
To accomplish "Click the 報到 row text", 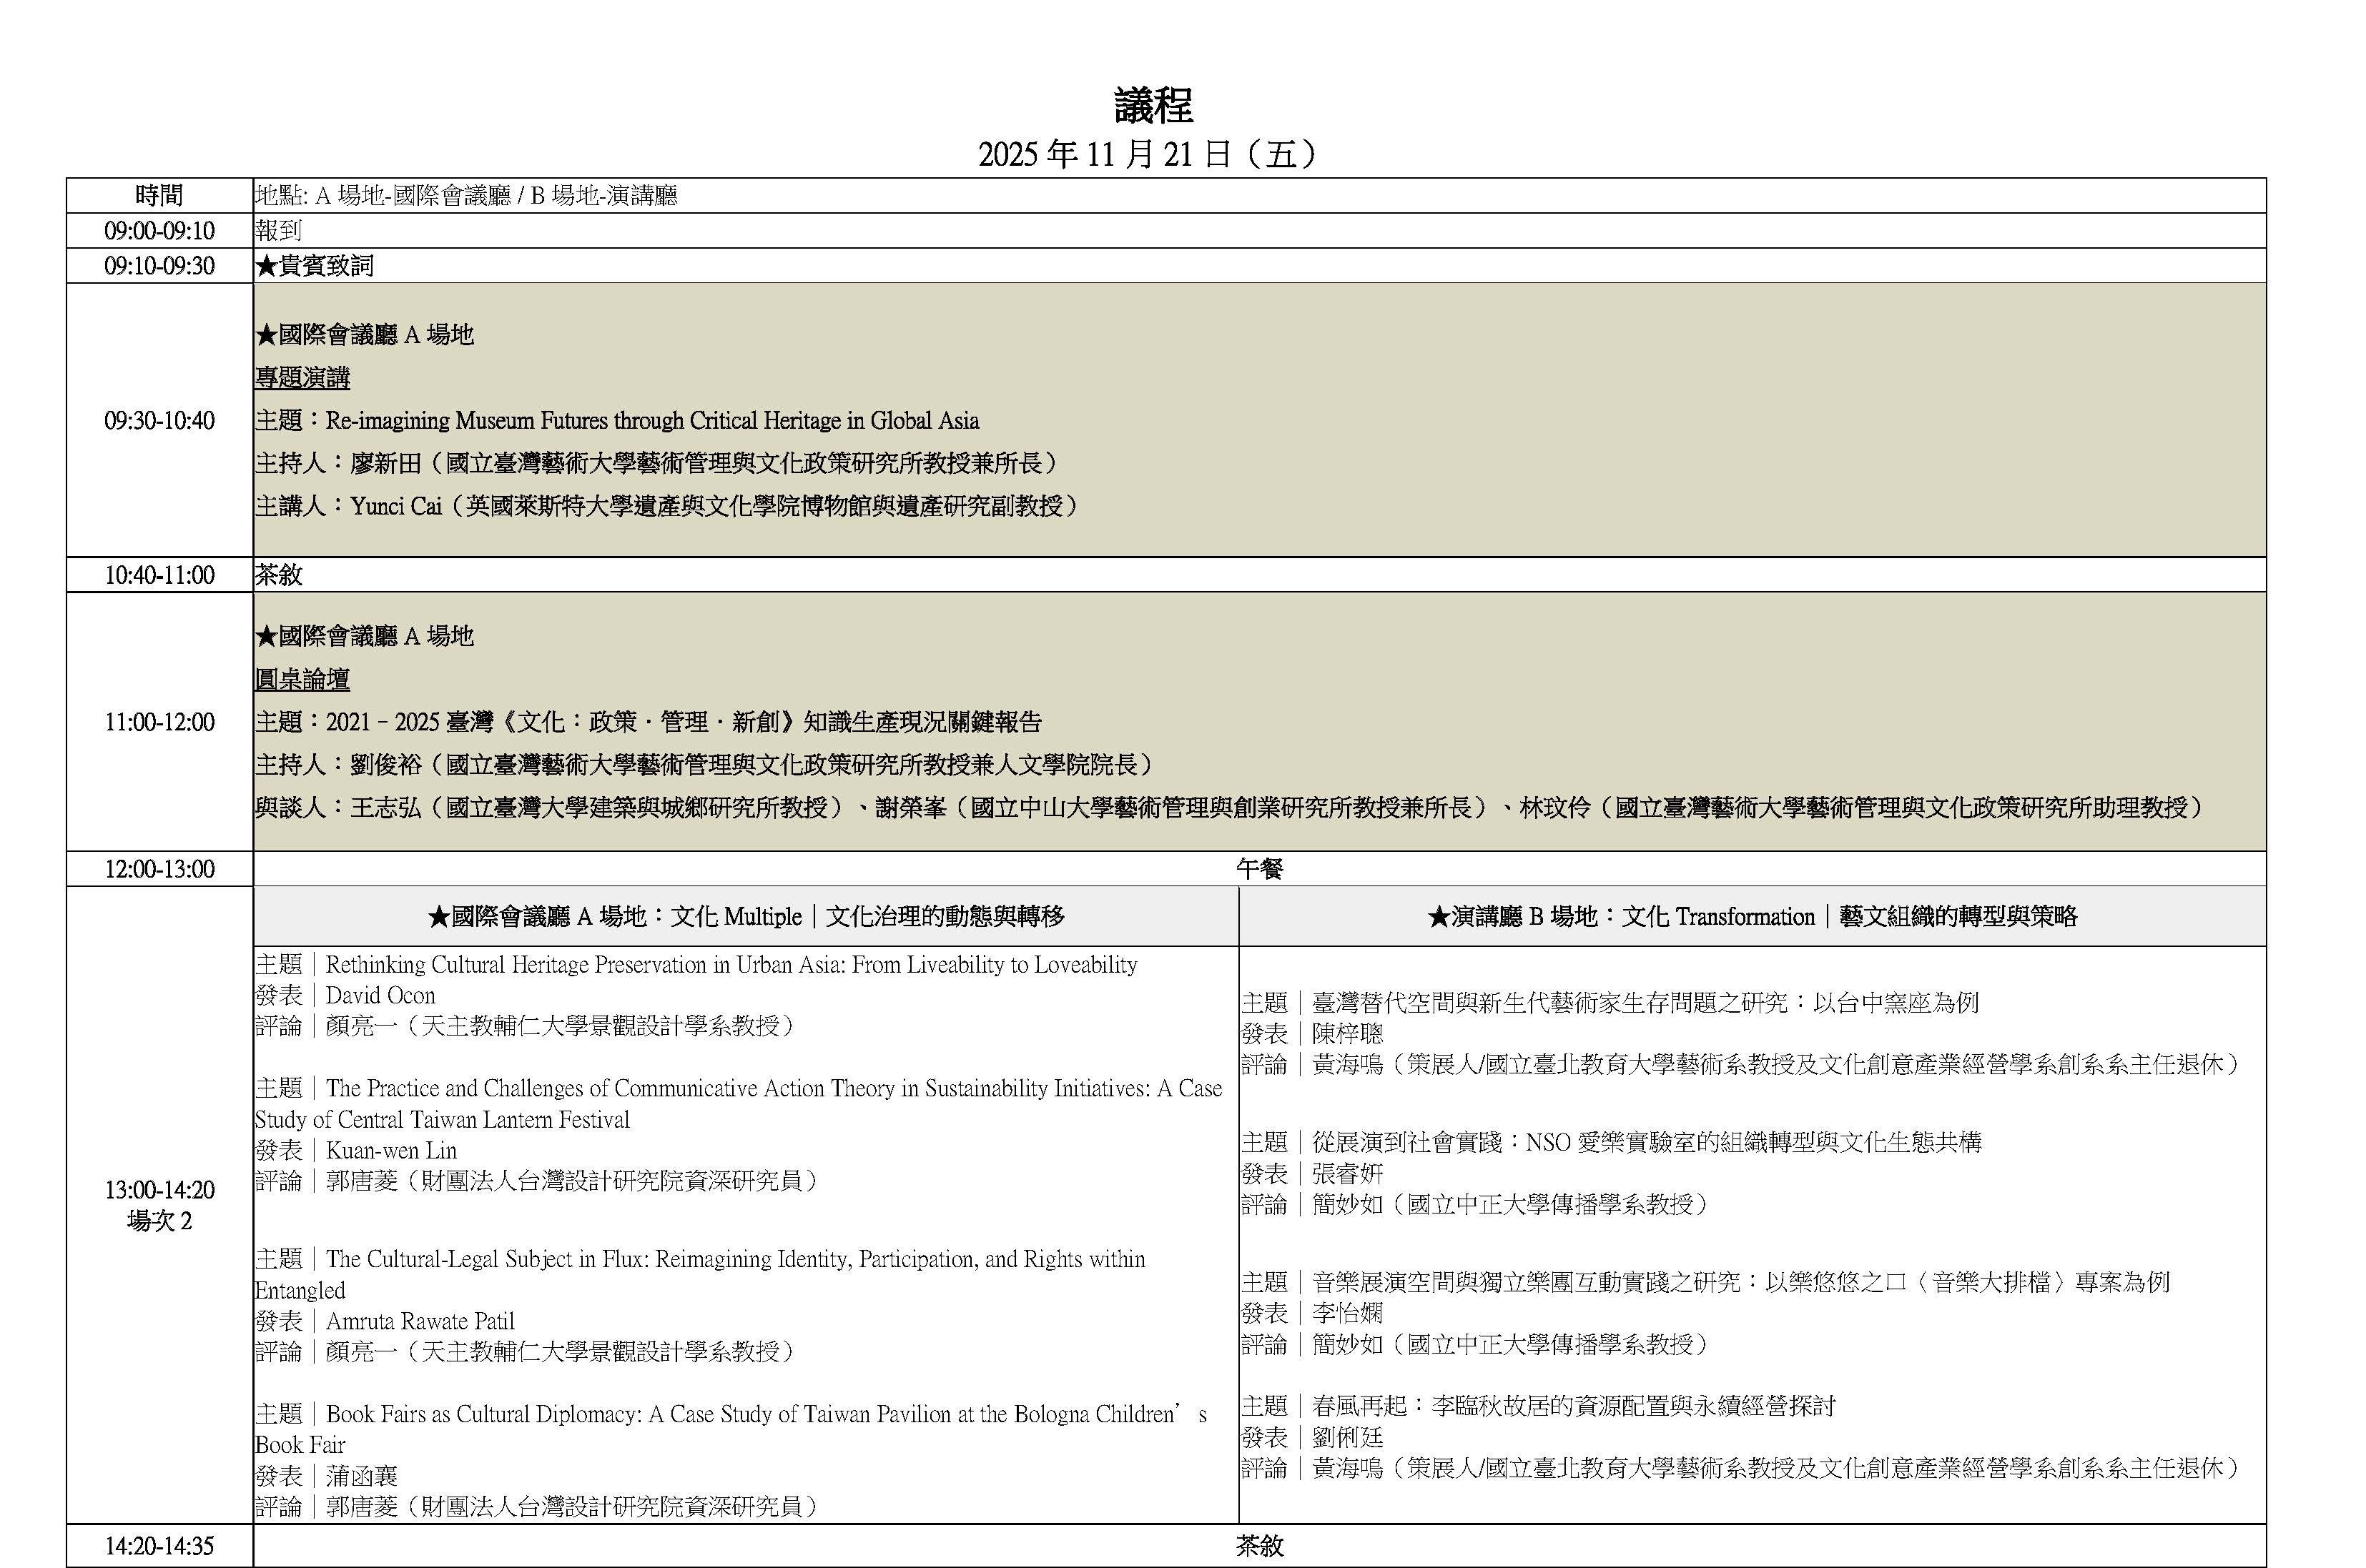I will pyautogui.click(x=278, y=231).
